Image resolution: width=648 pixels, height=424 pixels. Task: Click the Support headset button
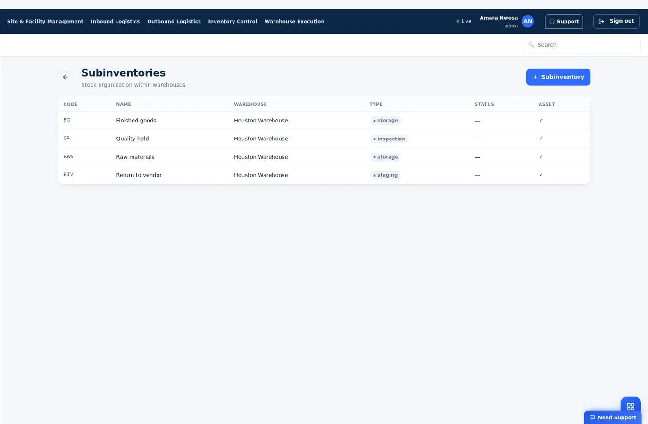tap(564, 22)
